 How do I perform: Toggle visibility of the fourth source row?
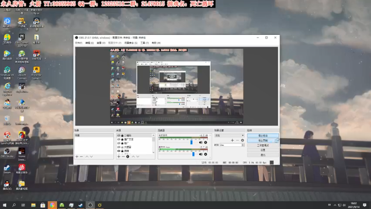point(119,147)
